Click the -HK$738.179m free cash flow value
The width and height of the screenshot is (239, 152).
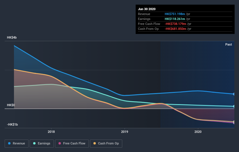[x=176, y=24]
